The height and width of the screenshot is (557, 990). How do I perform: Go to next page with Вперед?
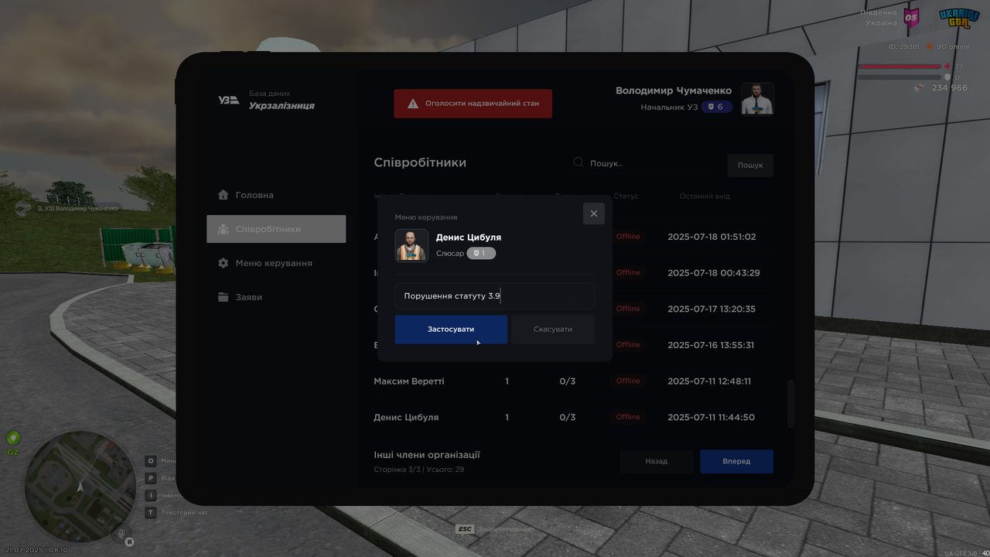[736, 461]
